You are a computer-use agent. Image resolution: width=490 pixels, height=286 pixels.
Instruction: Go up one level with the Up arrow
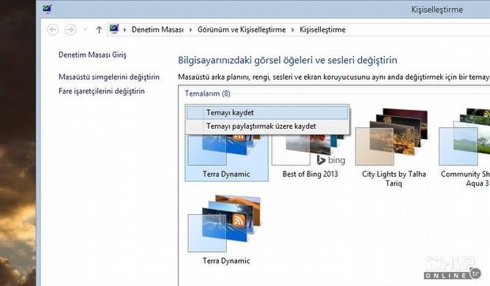coord(99,30)
